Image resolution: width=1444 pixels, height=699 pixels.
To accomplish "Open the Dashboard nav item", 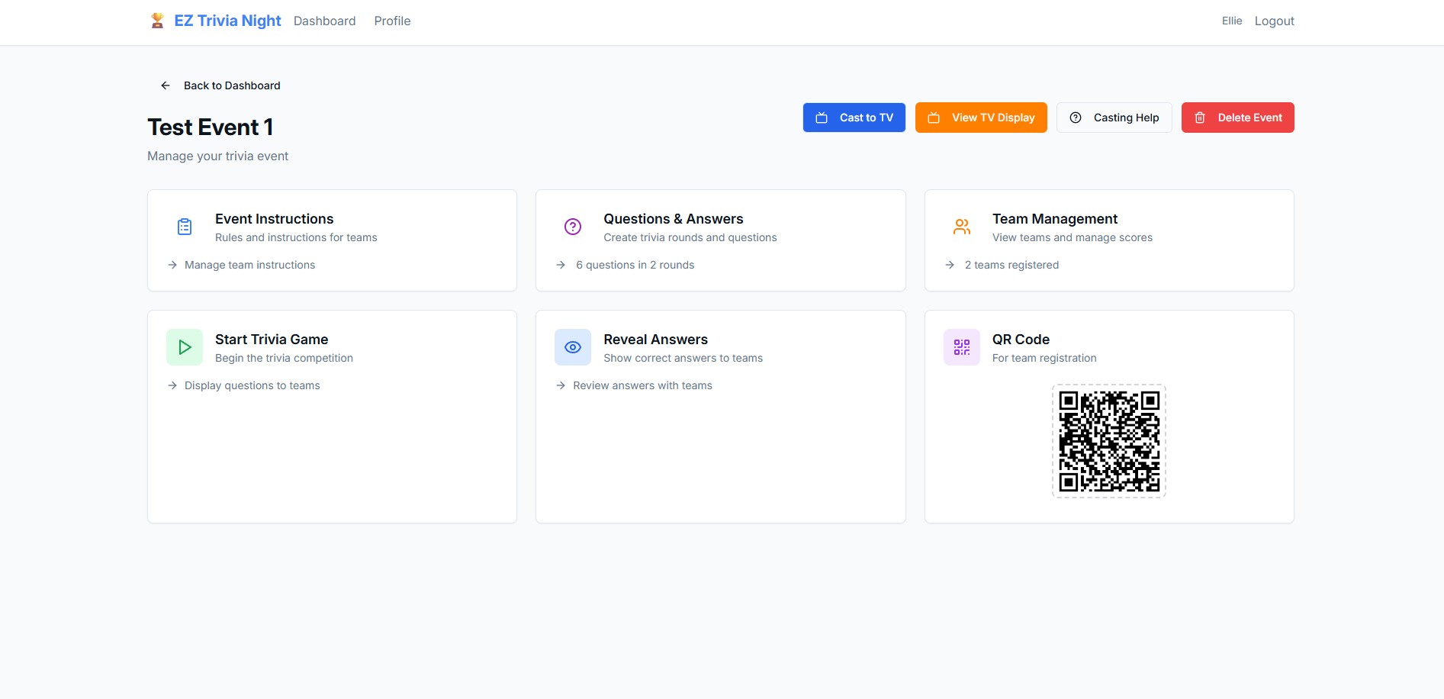I will pyautogui.click(x=324, y=21).
